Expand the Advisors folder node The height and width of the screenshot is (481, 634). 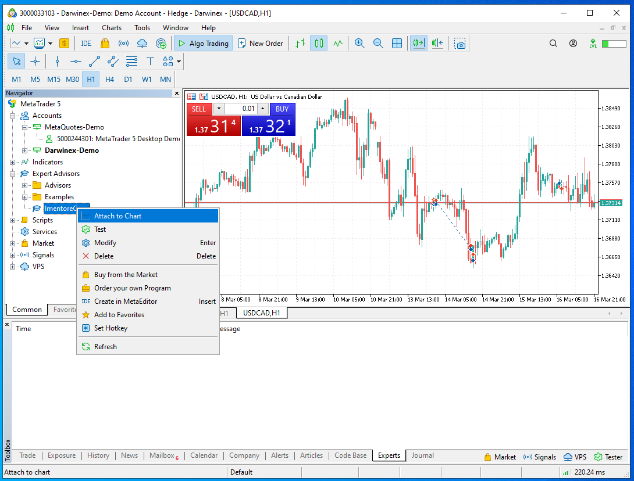pyautogui.click(x=24, y=185)
